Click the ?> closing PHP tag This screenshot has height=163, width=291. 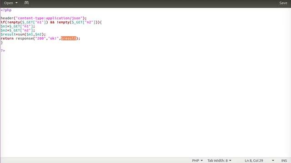[3, 50]
